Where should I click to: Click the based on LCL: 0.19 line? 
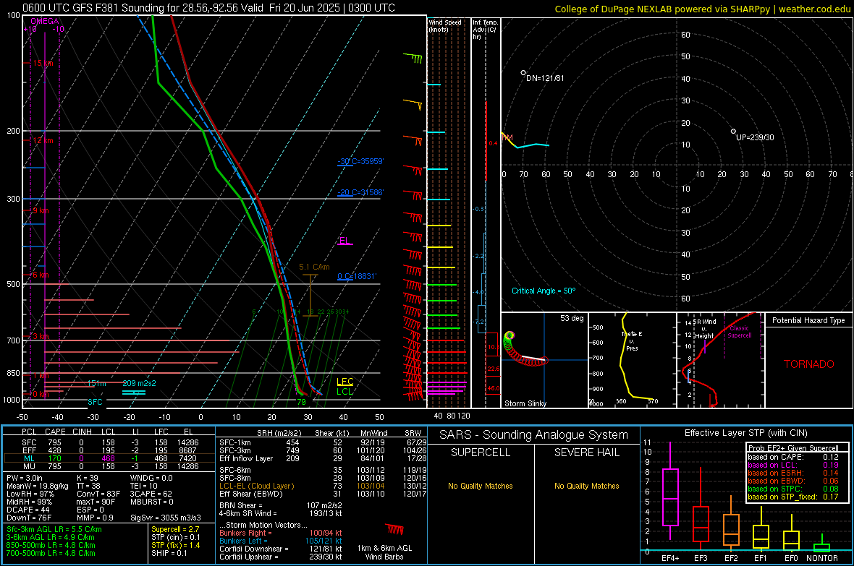tap(793, 465)
